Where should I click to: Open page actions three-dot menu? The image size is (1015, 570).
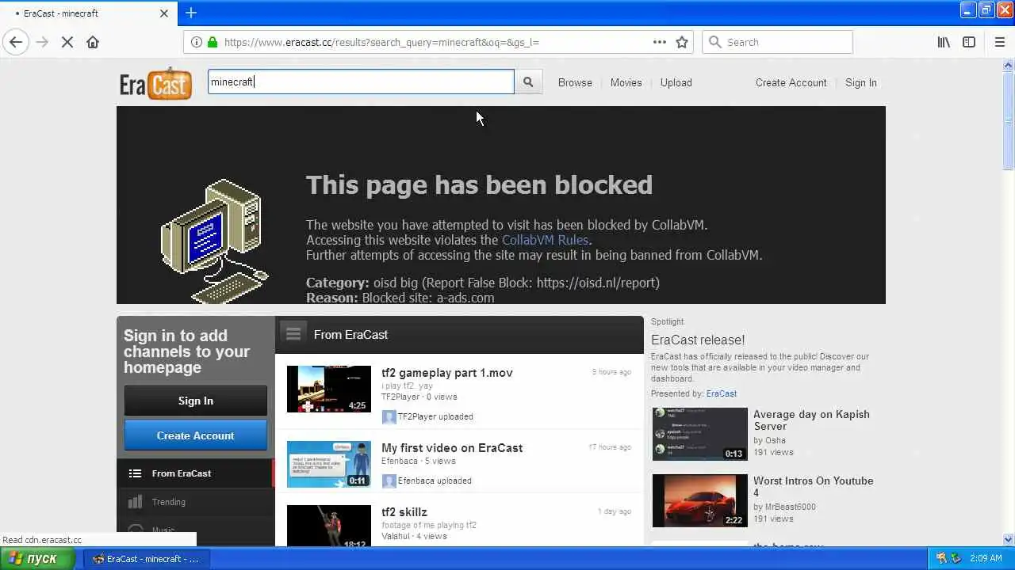(x=660, y=42)
